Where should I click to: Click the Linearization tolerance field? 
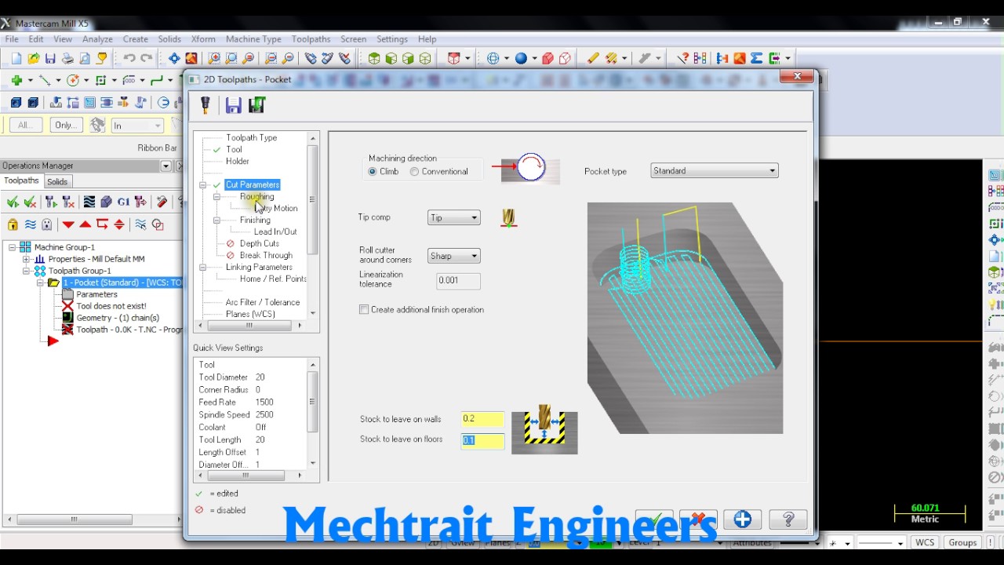[x=458, y=280]
